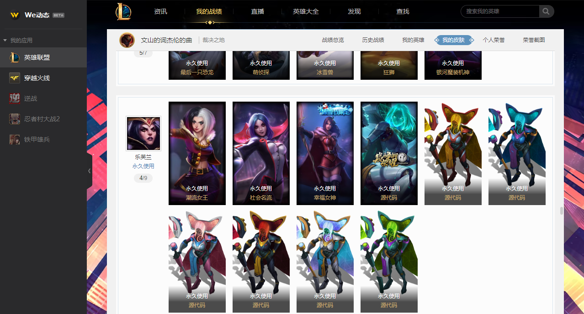Click the 乐芙兰 champion portrait
584x314 pixels.
coord(143,134)
